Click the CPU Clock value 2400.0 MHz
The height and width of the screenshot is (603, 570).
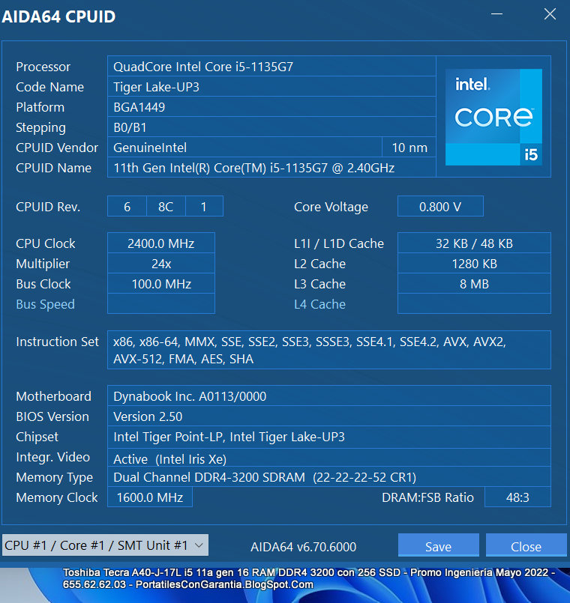[x=161, y=243]
